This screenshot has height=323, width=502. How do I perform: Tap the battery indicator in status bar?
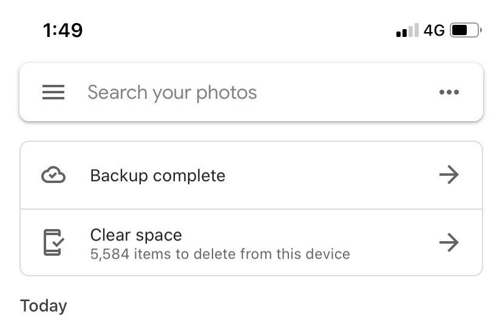click(466, 30)
